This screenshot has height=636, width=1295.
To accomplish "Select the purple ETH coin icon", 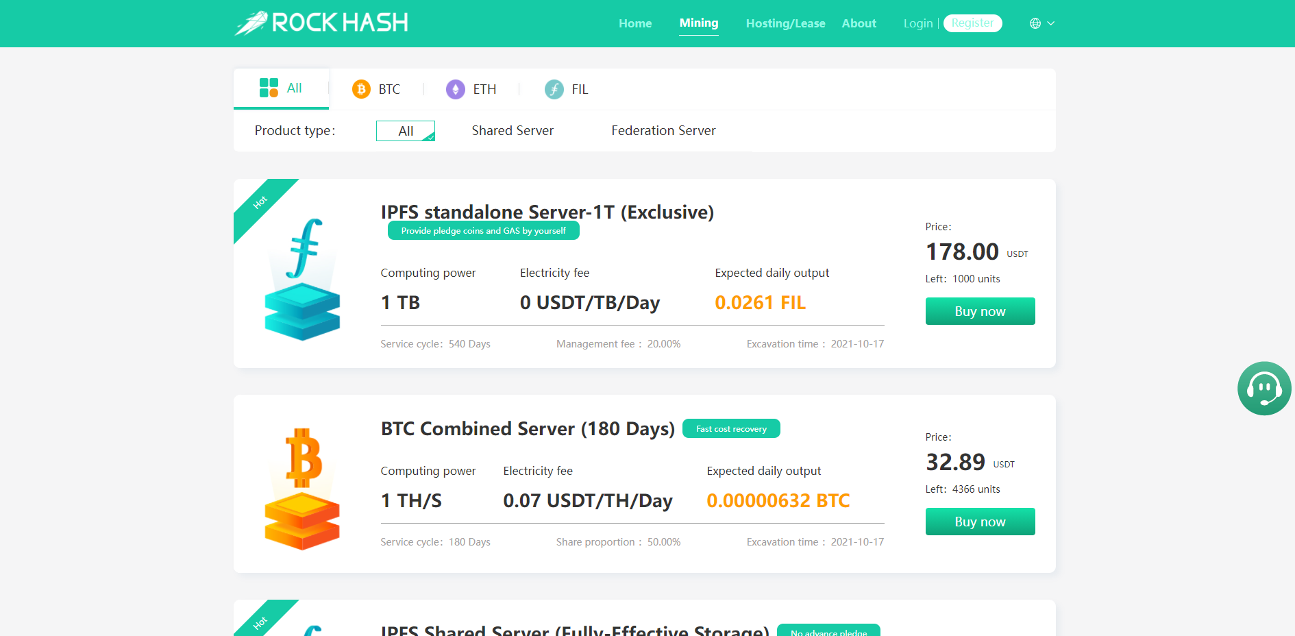I will tap(456, 89).
